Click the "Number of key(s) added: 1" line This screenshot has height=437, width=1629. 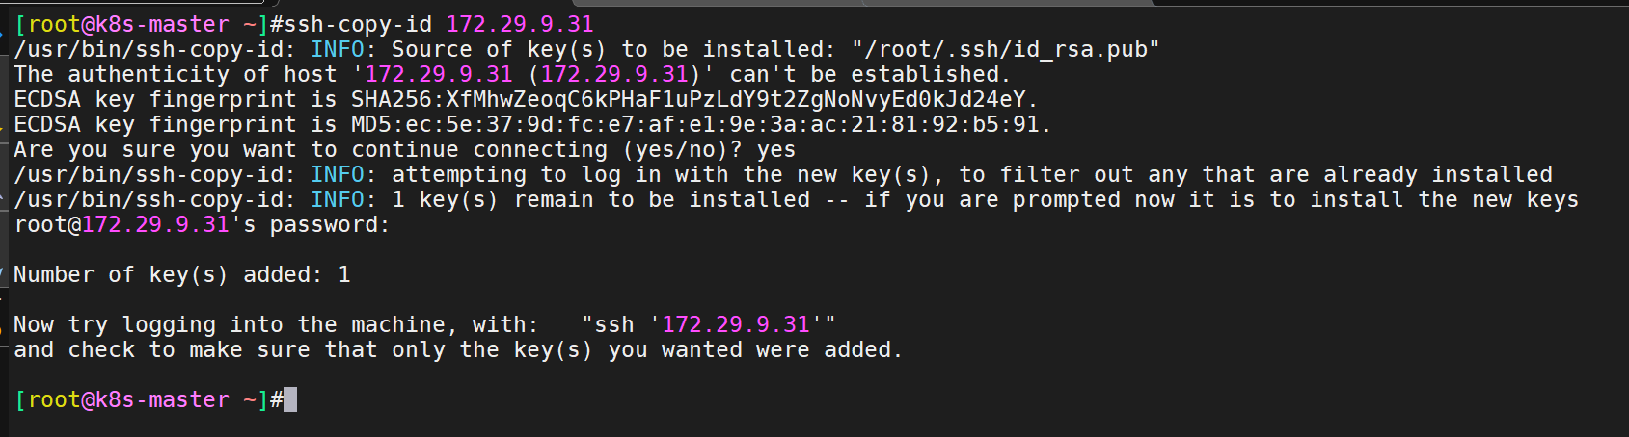(x=182, y=274)
